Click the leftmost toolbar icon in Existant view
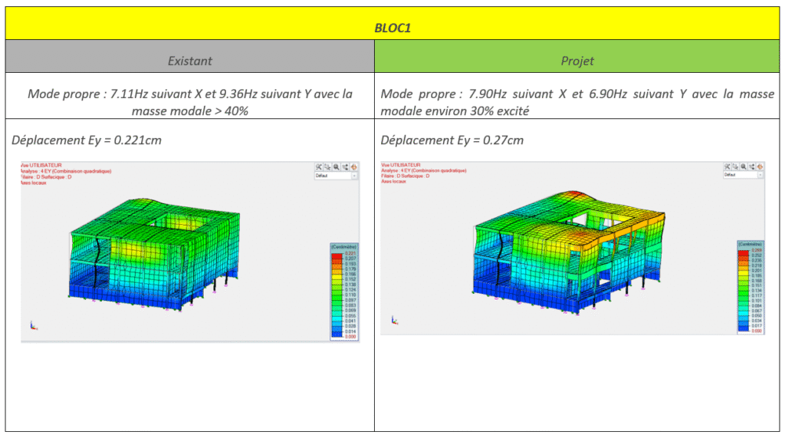 tap(320, 166)
